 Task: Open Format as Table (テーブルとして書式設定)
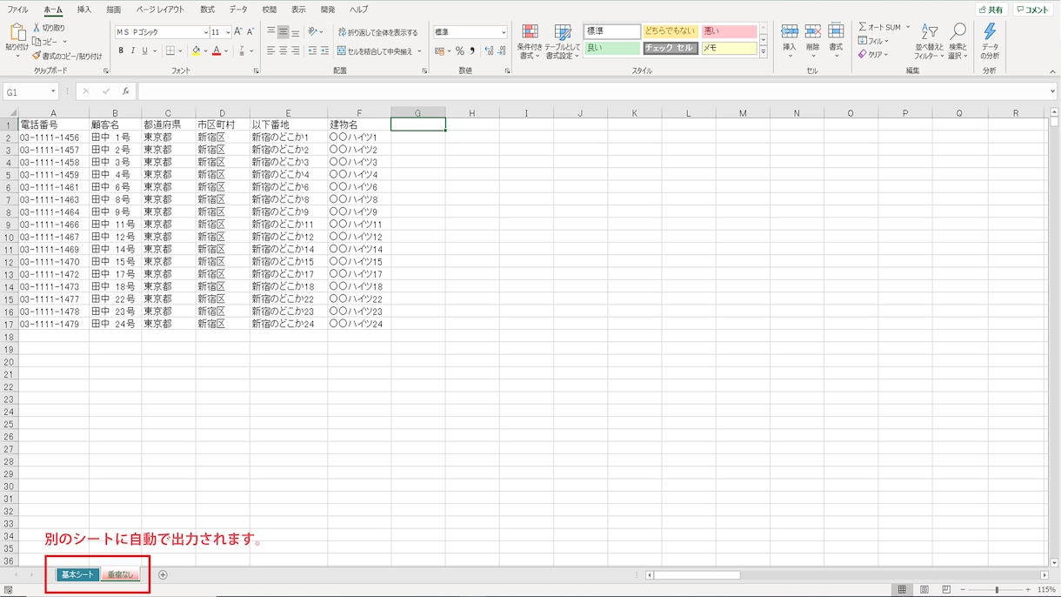[x=563, y=42]
